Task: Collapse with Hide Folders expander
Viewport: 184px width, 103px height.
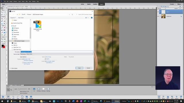Action: point(14,68)
